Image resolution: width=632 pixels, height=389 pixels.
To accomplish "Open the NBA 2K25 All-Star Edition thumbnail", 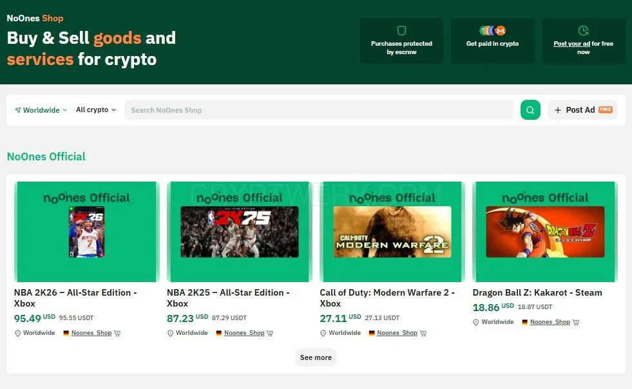I will coord(240,232).
